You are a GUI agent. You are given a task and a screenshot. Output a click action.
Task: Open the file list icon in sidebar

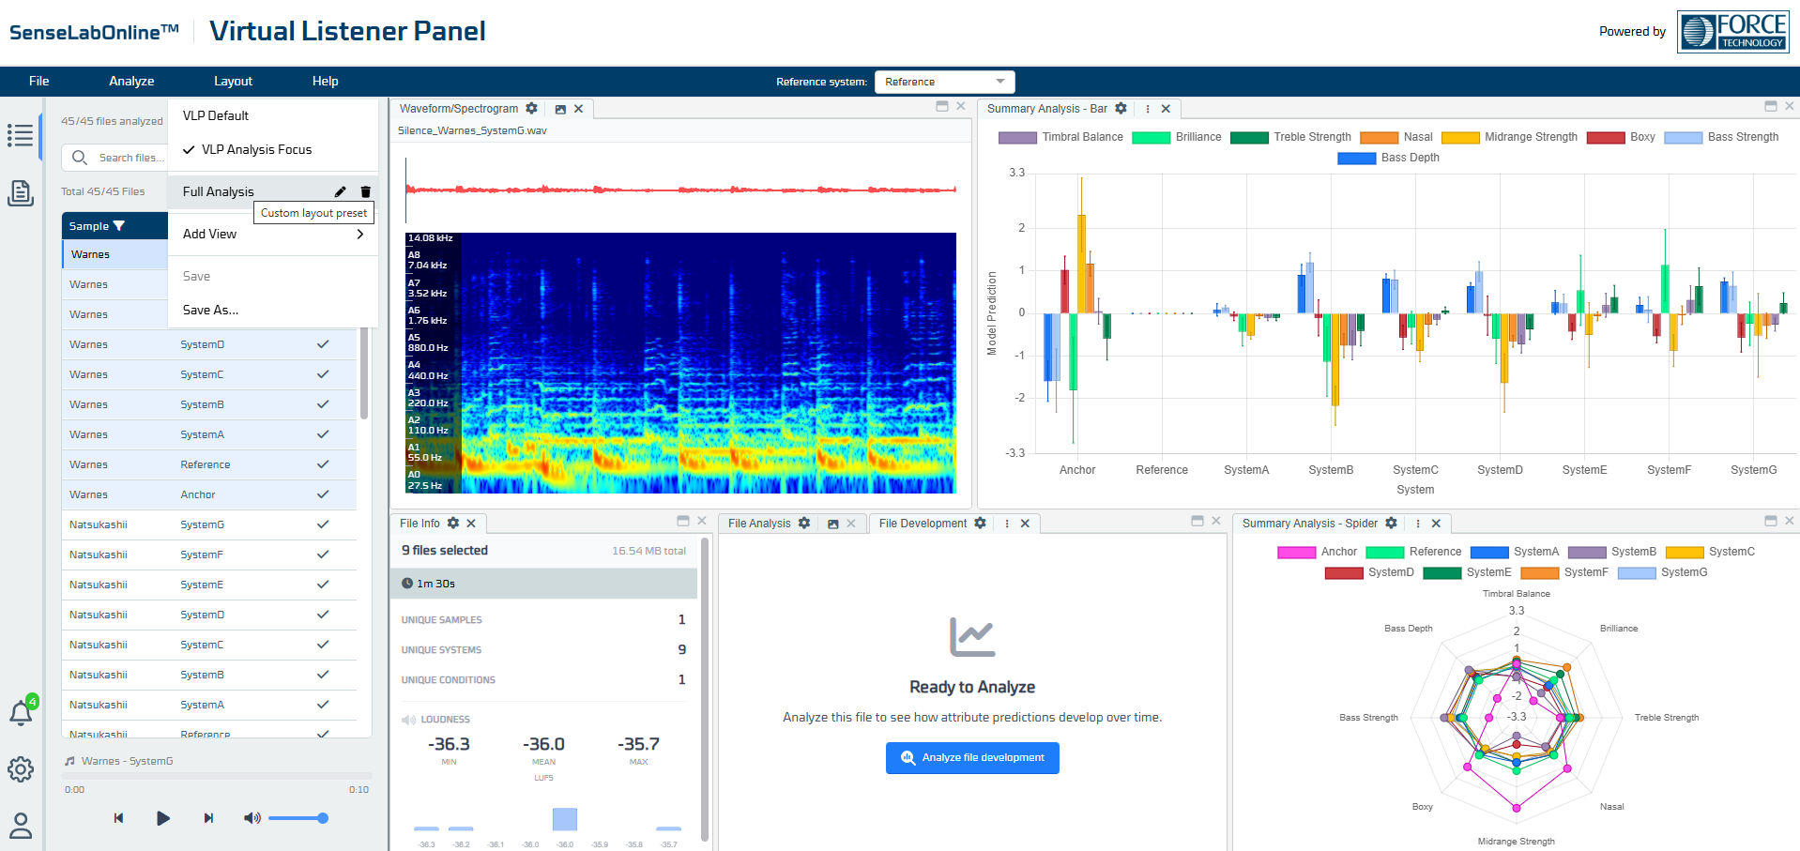point(21,135)
